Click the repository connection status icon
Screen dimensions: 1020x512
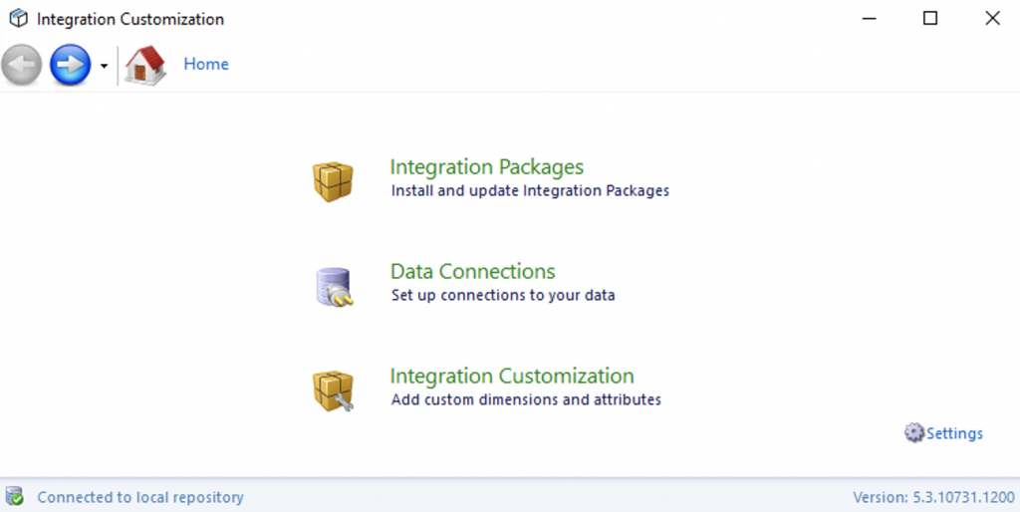[x=15, y=496]
